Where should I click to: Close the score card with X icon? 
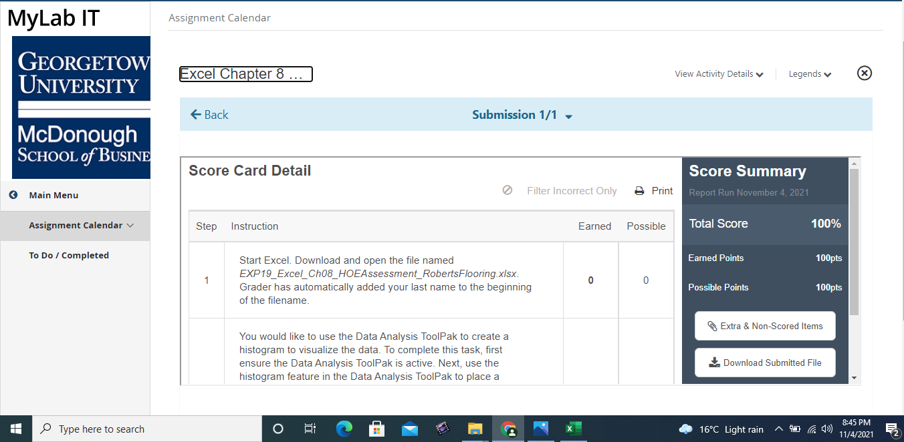pyautogui.click(x=865, y=73)
